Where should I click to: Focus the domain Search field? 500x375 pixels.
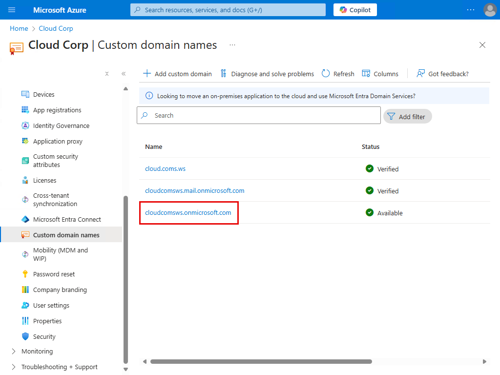coord(259,115)
